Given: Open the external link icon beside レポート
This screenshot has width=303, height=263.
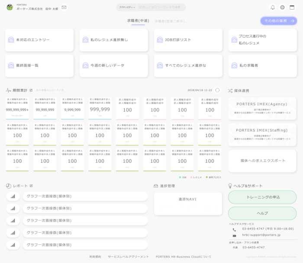Looking at the screenshot, I should click(31, 186).
